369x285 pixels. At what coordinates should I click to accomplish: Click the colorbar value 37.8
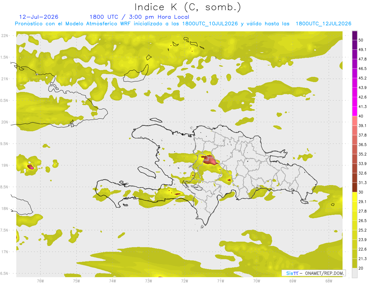[363, 135]
